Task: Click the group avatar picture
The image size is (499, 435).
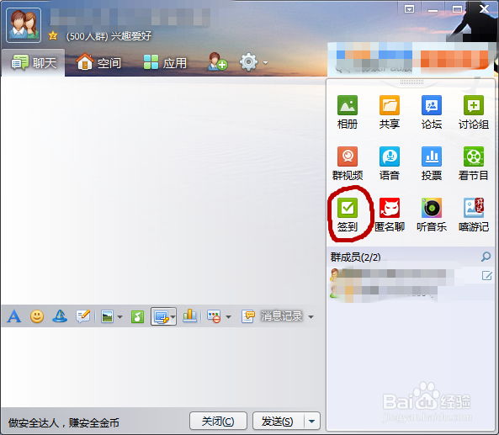Action: point(24,25)
